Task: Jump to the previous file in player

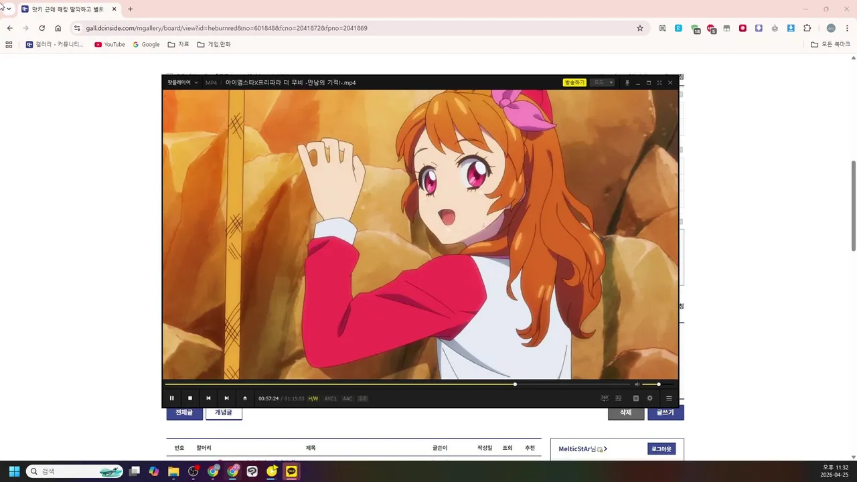Action: pyautogui.click(x=208, y=398)
